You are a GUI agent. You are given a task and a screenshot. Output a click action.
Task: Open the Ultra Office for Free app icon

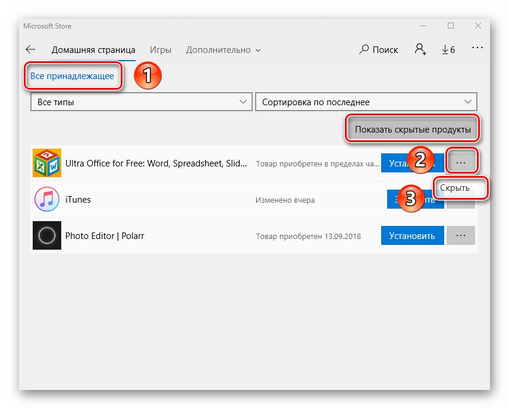click(46, 162)
